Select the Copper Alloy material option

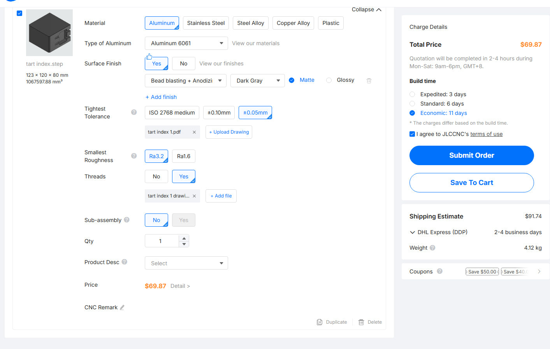coord(293,23)
